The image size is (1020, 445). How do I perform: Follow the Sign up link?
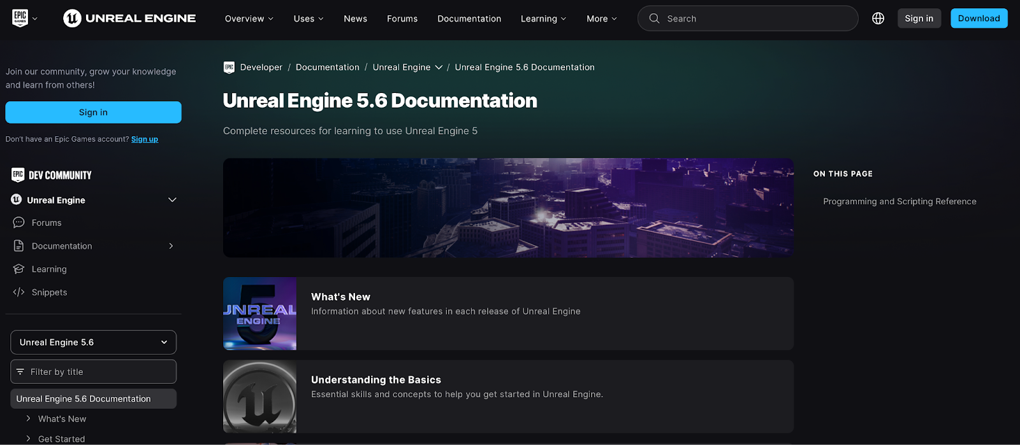tap(145, 139)
